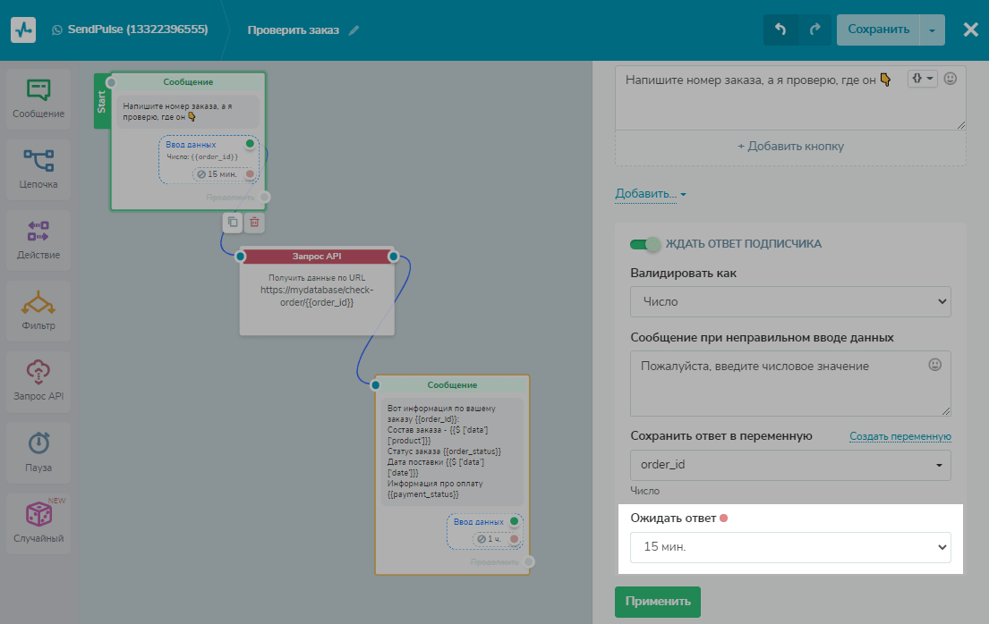Click input connector of second Сообщение block
Screen dimensions: 989x624
(x=375, y=385)
